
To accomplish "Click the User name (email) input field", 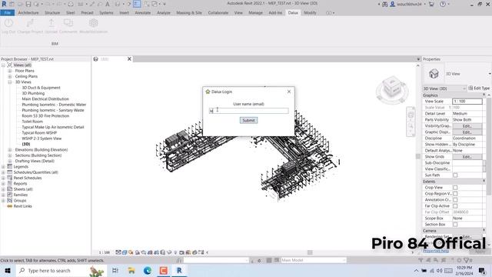I will [249, 111].
